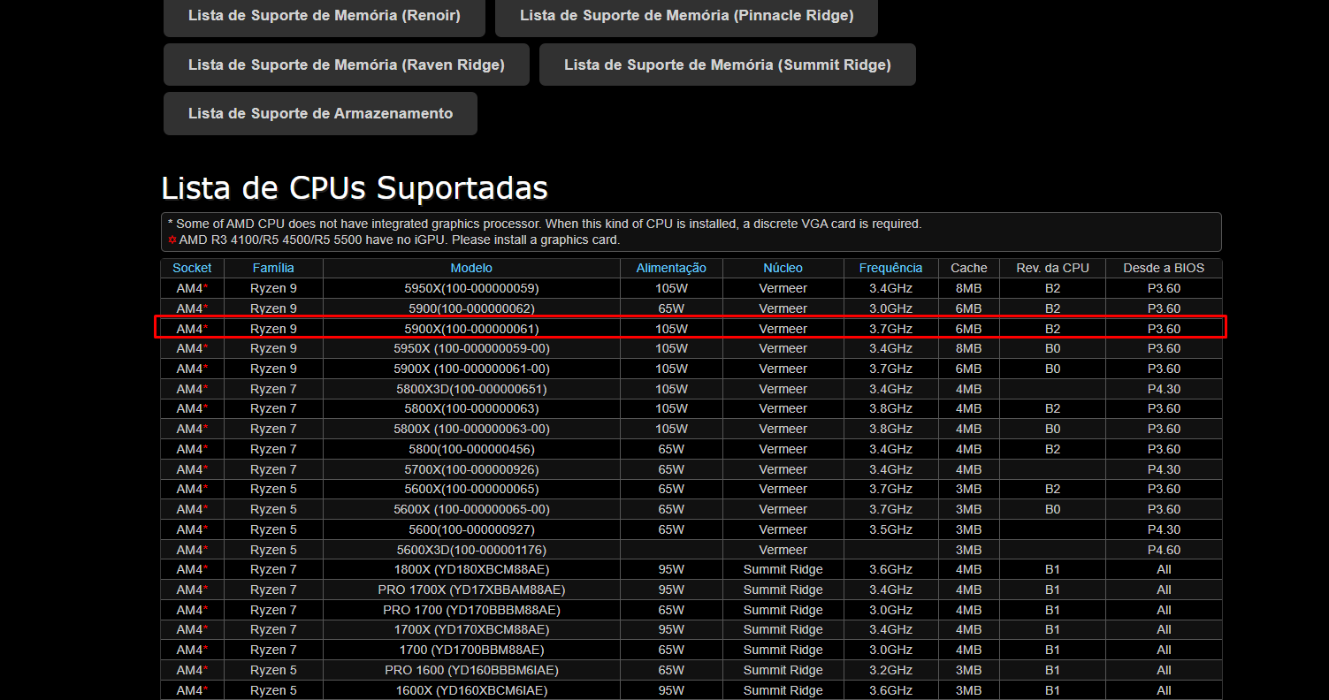Click the Alimentação column header
The width and height of the screenshot is (1329, 700).
click(671, 268)
